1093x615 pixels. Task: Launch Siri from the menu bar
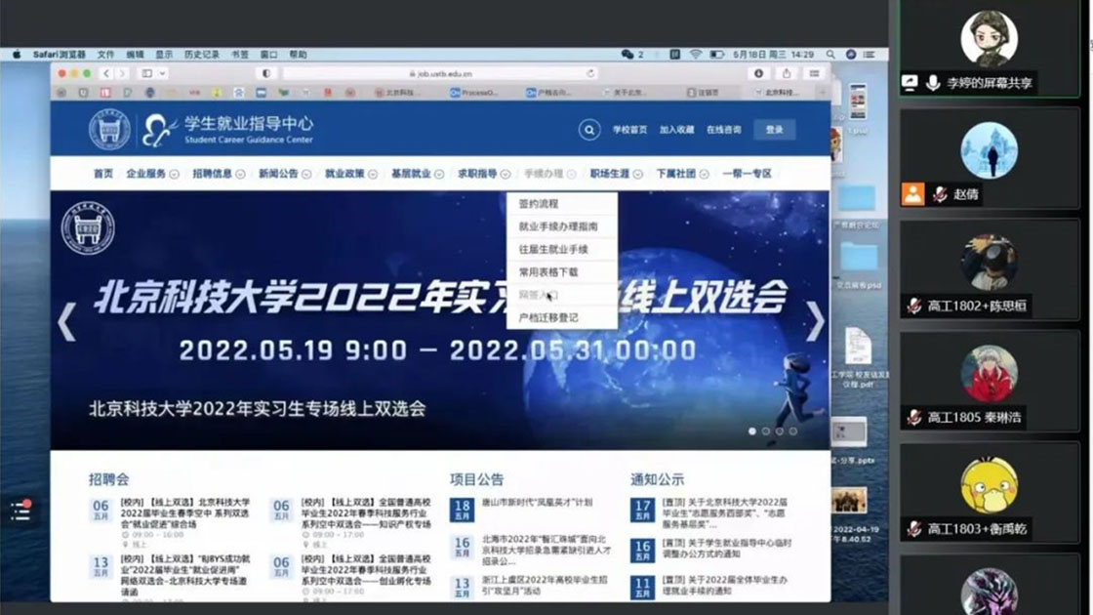(x=850, y=55)
